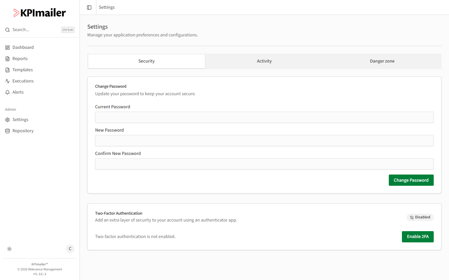This screenshot has width=449, height=280.
Task: Click the Ctrl+K shortcut badge
Action: pos(68,30)
